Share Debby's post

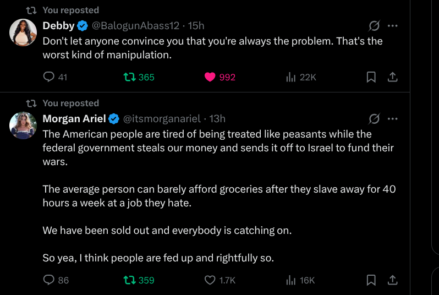(x=393, y=77)
